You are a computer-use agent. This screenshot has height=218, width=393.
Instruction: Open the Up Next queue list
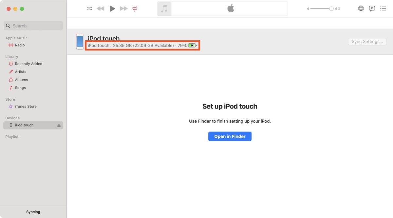coord(383,9)
